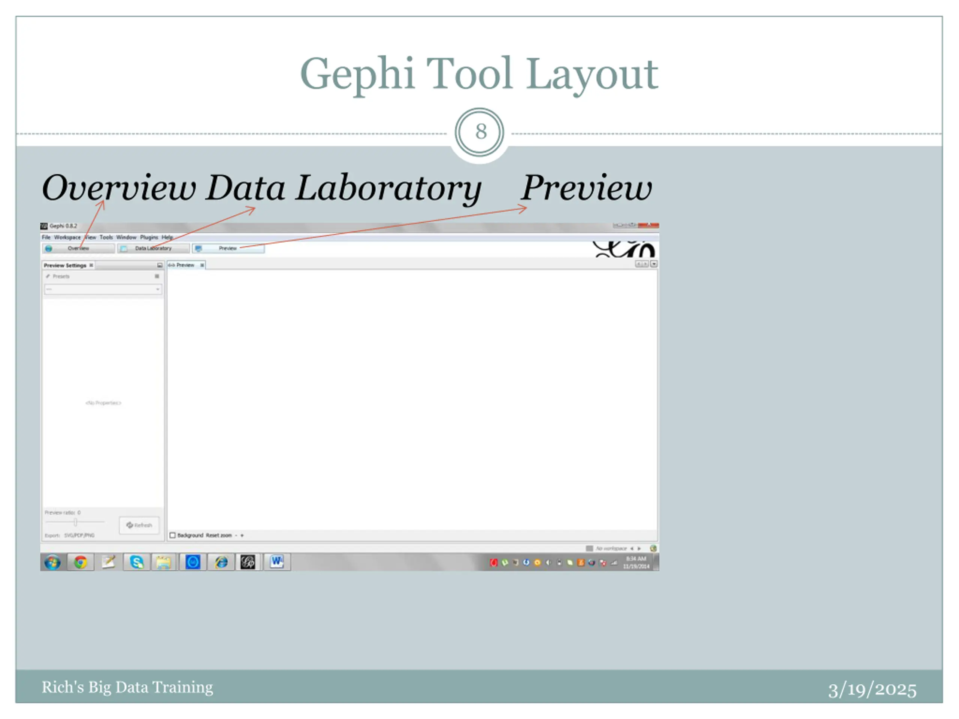
Task: Open Microsoft Word from the taskbar
Action: coord(276,562)
